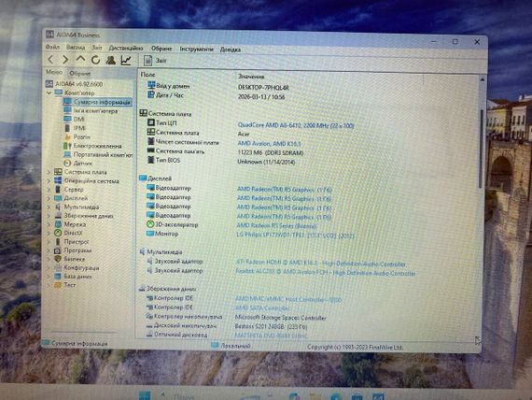Expand the DirectX tree branch

pyautogui.click(x=49, y=233)
